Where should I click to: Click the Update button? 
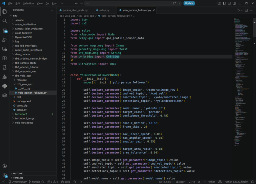click(189, 3)
